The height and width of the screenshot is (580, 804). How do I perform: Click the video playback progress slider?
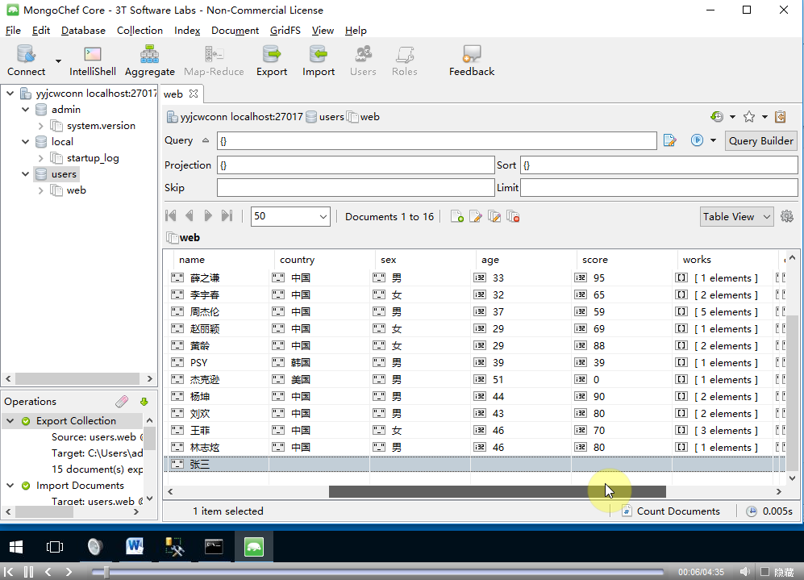point(379,572)
